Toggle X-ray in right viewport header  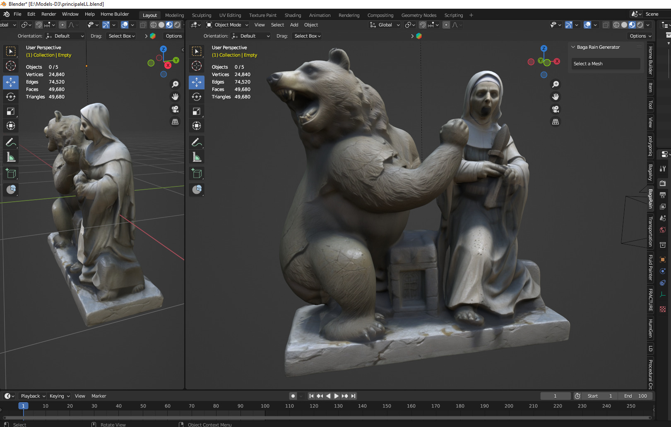(x=606, y=25)
